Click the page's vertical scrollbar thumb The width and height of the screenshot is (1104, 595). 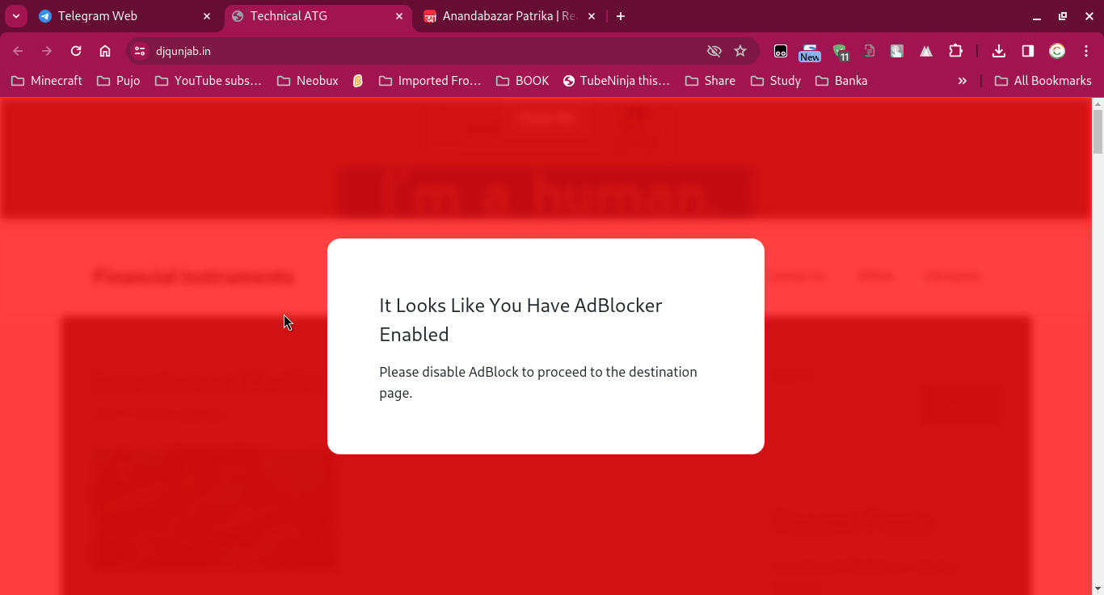click(x=1098, y=131)
